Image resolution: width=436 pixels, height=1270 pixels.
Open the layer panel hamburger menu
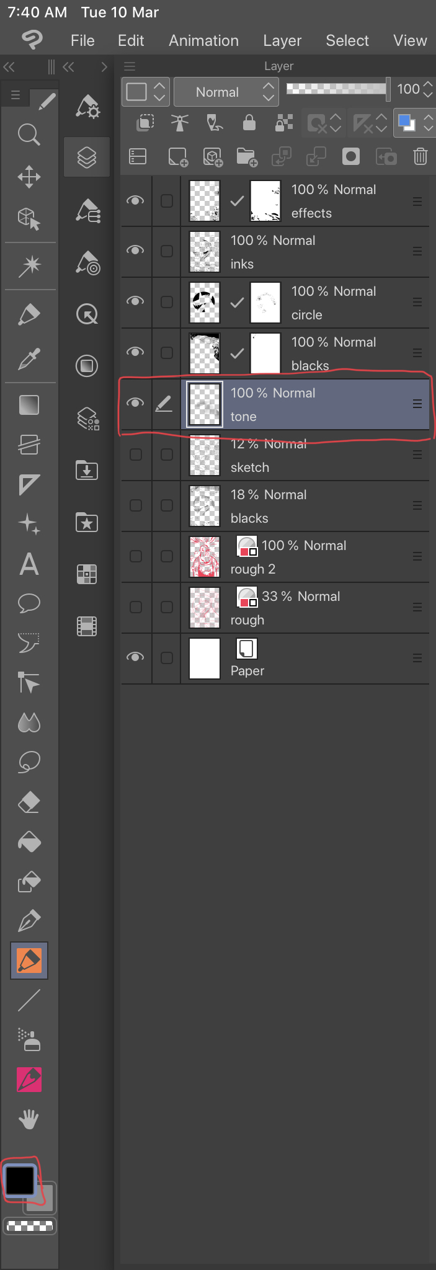point(130,66)
